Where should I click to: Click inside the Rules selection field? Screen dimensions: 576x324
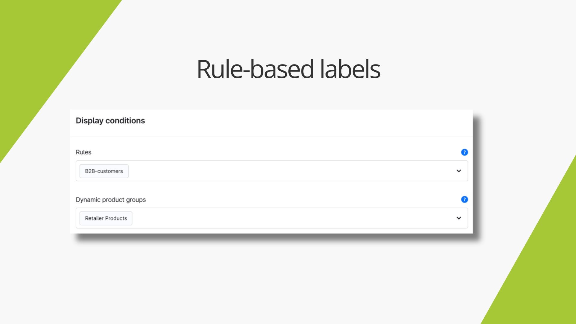[272, 171]
